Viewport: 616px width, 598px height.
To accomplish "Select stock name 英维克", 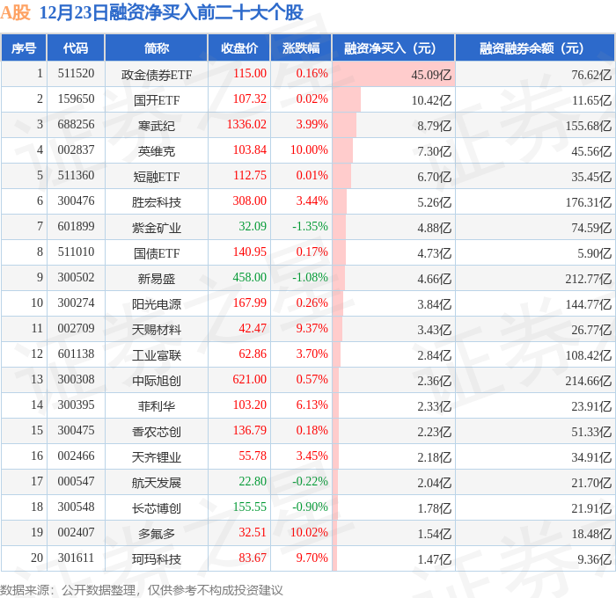I will [157, 151].
